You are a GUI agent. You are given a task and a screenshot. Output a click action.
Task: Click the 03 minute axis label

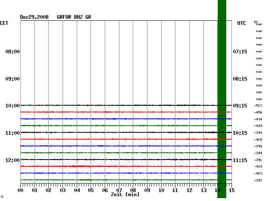[63, 190]
